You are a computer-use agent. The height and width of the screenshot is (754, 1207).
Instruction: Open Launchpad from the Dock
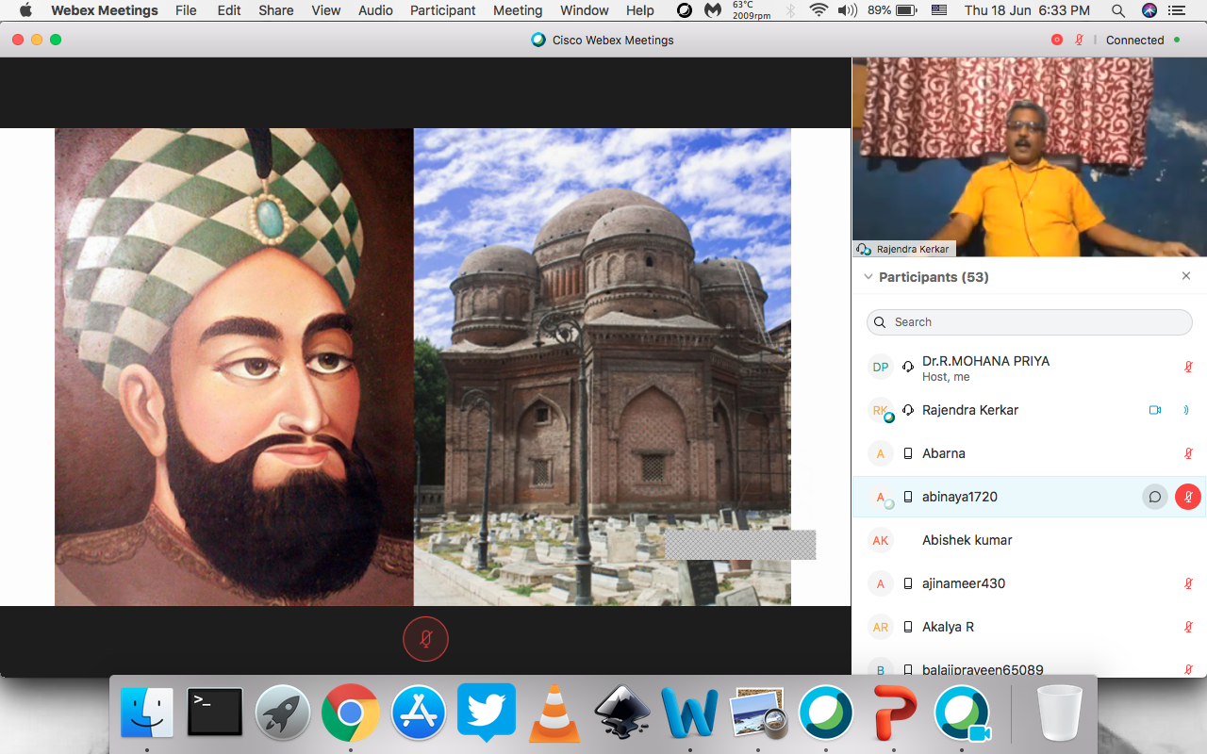tap(283, 712)
